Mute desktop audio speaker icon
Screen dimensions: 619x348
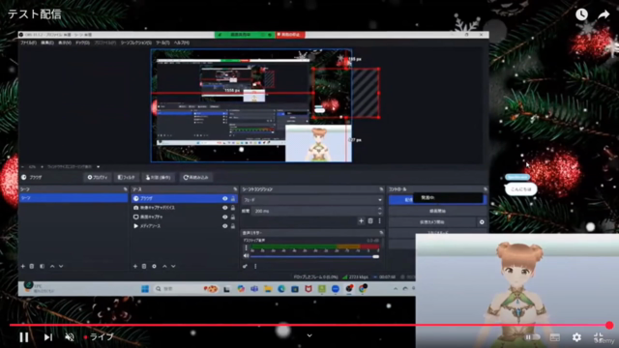click(246, 256)
